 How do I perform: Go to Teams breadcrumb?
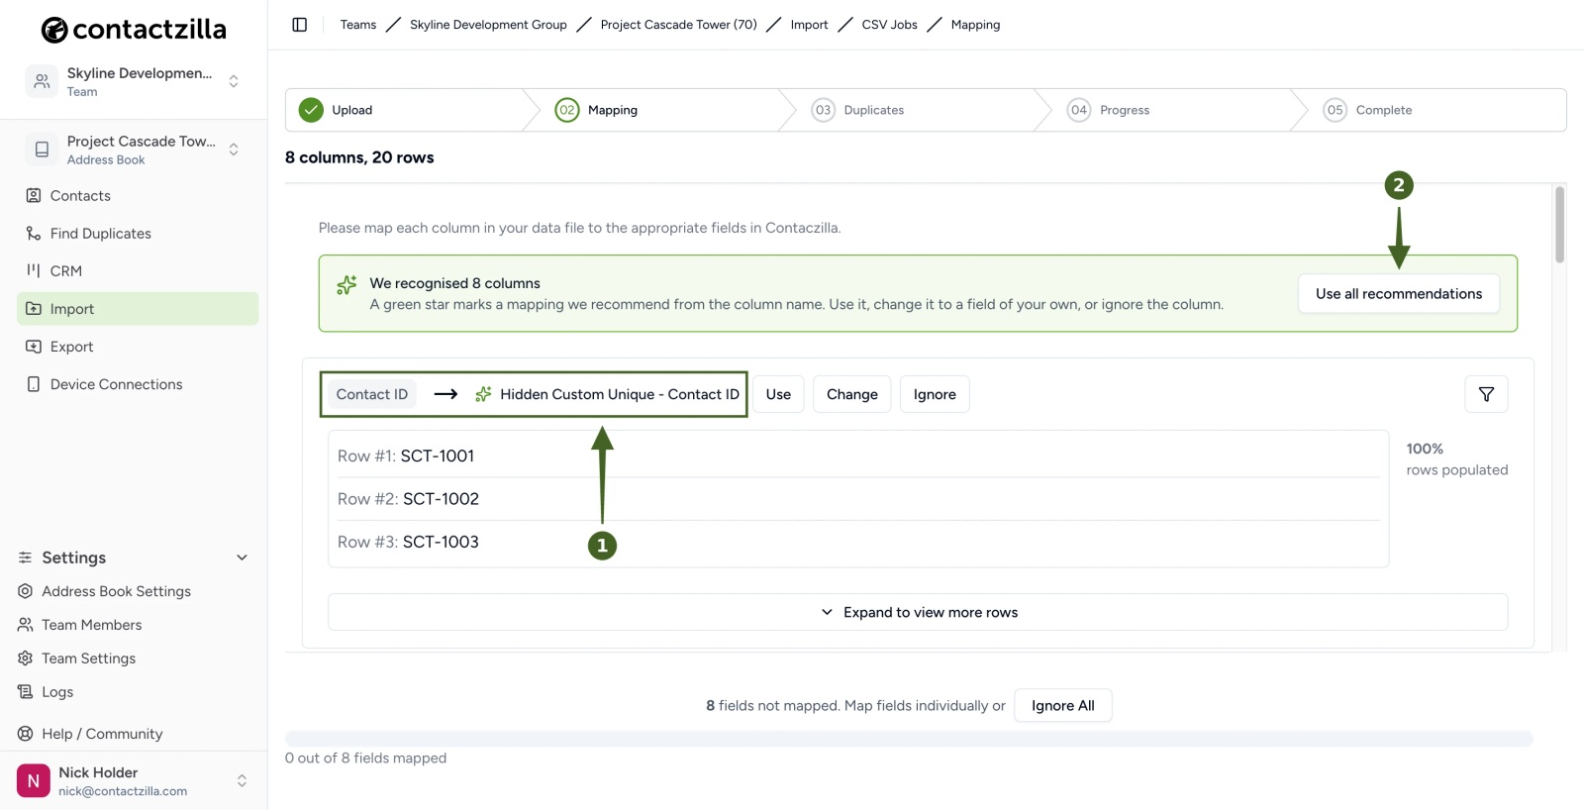358,25
